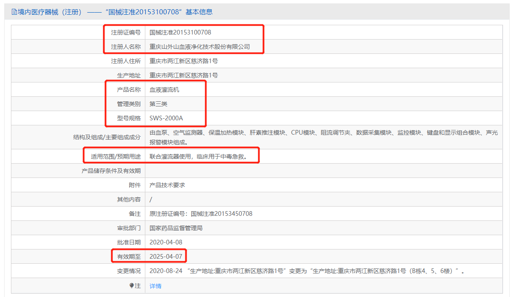The height and width of the screenshot is (297, 511).
Task: Select the approving department 国家药品监督管理局
Action: 176,228
